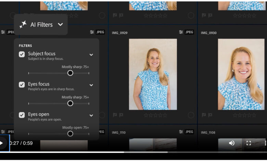Click the edit settings icon left of IMG_0929
This screenshot has height=161, width=267.
click(92, 32)
